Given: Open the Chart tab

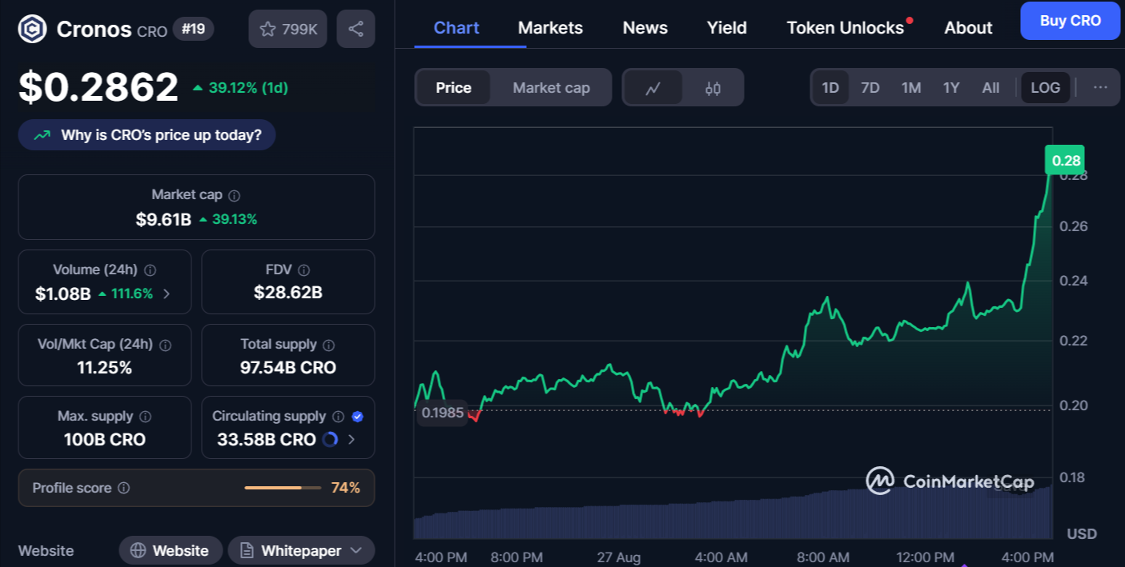Looking at the screenshot, I should (x=456, y=27).
